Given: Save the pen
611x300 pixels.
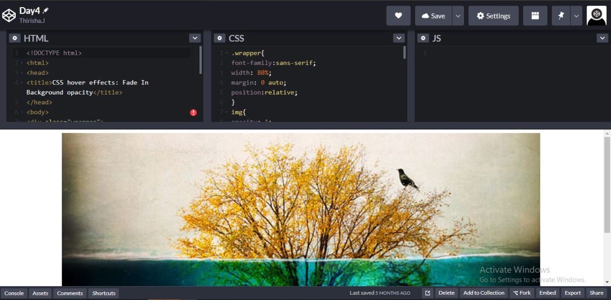Looking at the screenshot, I should [433, 16].
